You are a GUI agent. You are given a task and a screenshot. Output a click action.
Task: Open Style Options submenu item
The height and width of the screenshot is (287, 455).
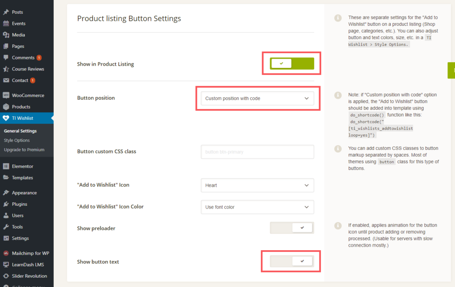click(x=17, y=140)
